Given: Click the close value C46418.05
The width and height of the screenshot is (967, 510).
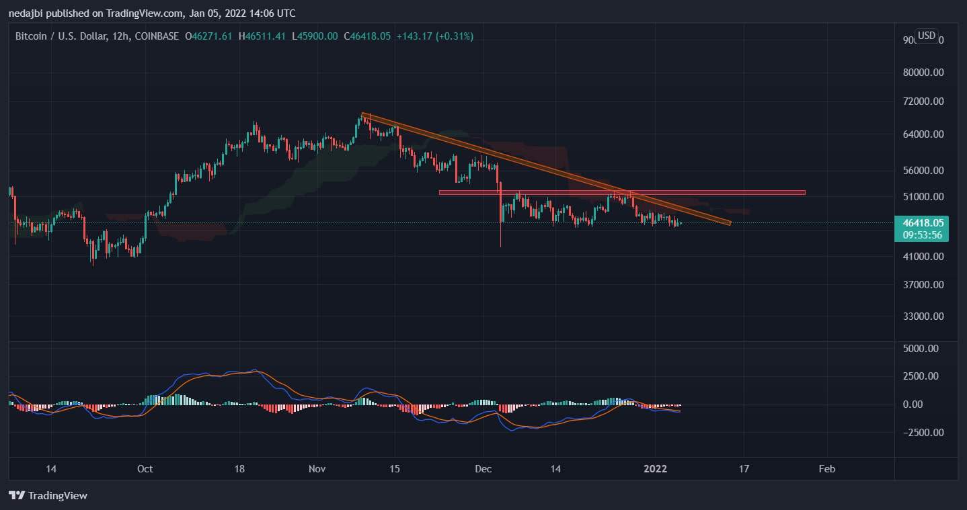Looking at the screenshot, I should tap(366, 36).
